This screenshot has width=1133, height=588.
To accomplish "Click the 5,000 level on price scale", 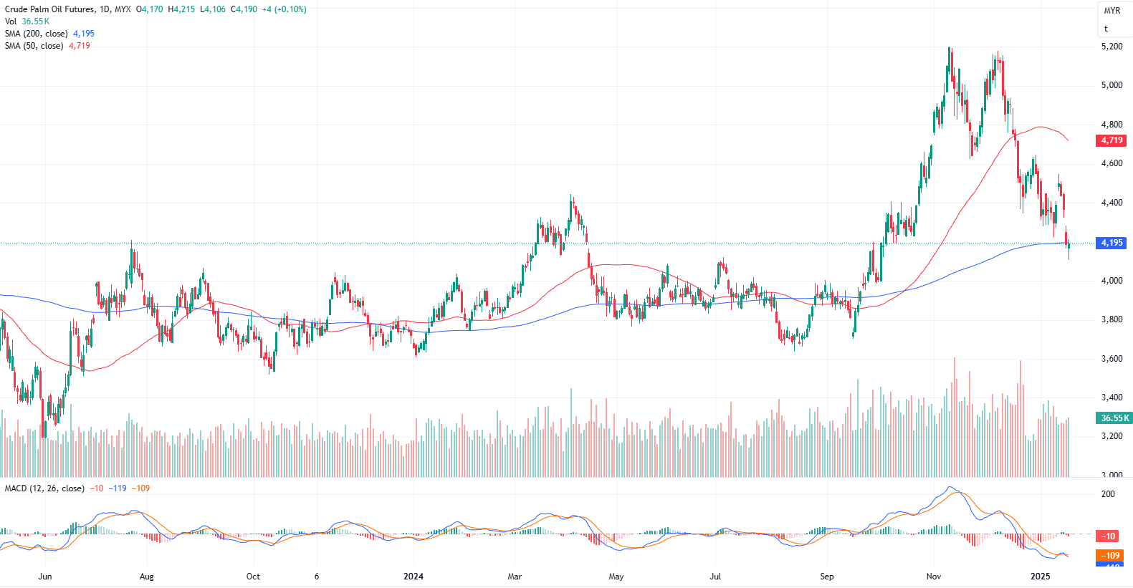I will (1112, 85).
